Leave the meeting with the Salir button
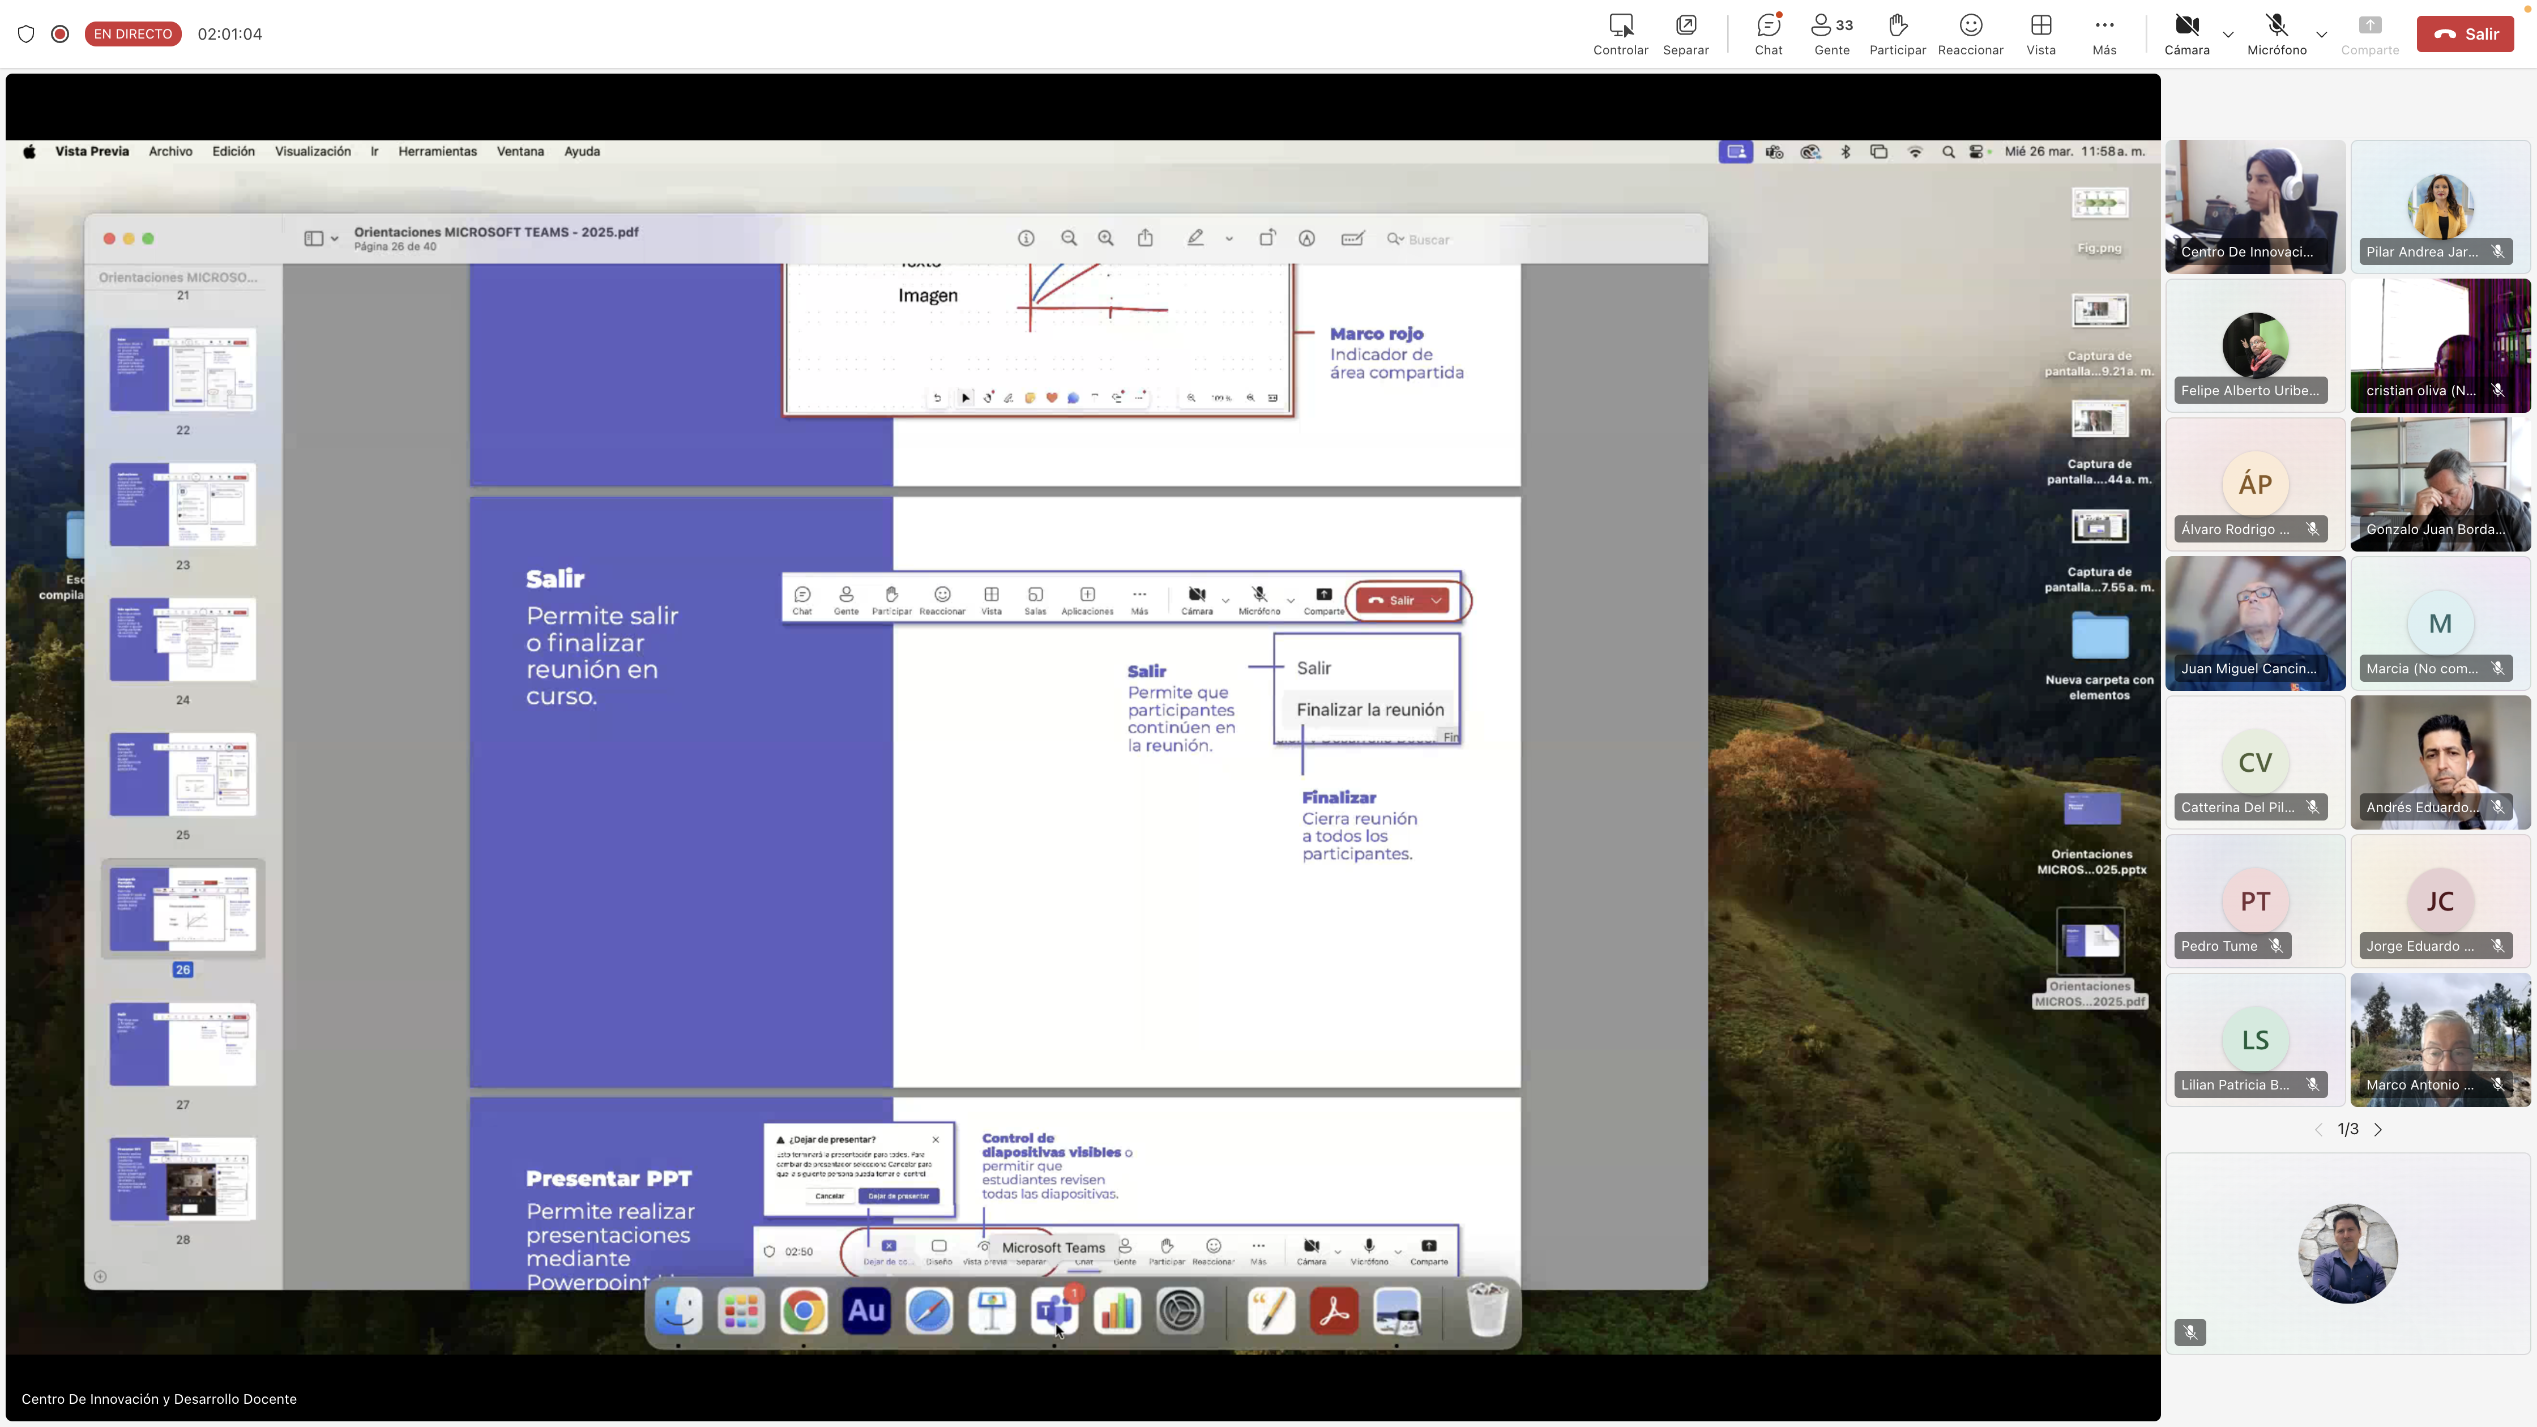Viewport: 2537px width, 1427px height. [x=2465, y=33]
